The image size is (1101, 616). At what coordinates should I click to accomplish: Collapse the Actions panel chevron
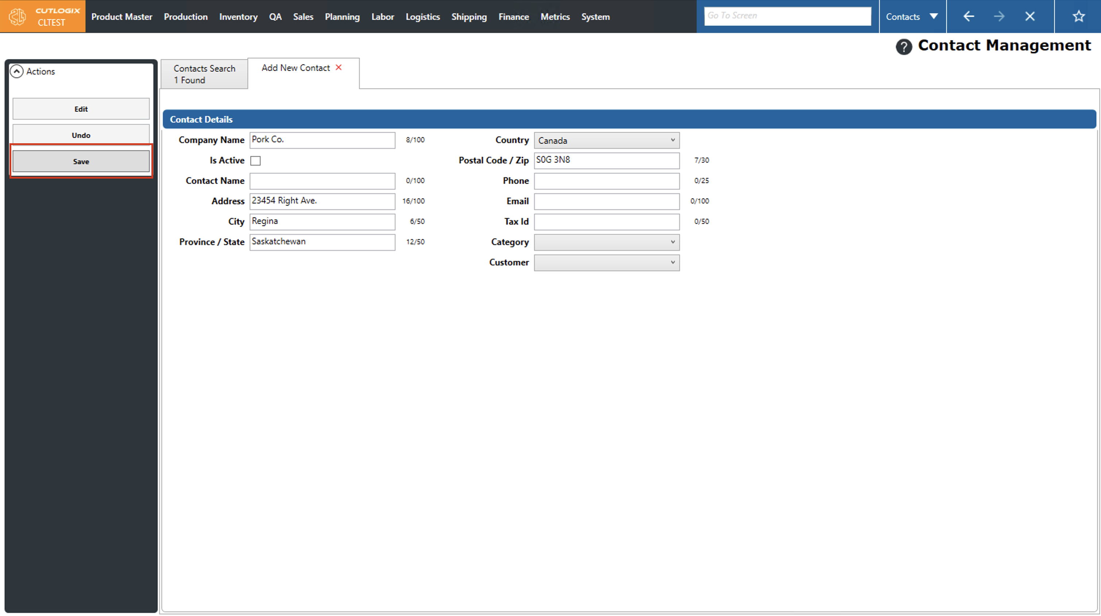click(x=17, y=71)
